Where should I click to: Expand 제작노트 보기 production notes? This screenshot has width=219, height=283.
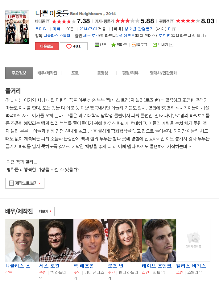25,183
